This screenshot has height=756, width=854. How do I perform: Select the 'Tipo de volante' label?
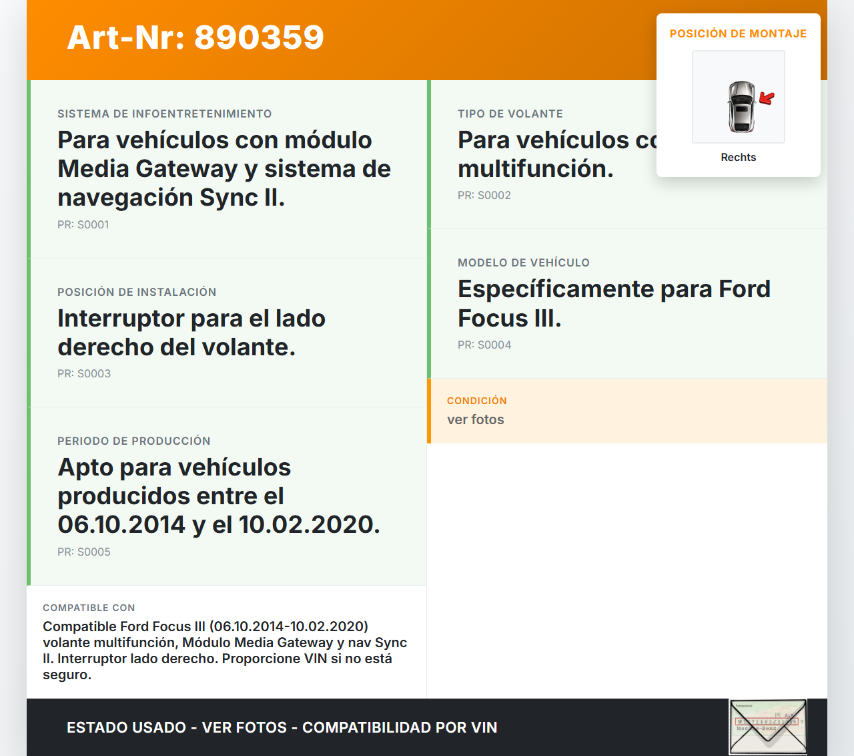tap(510, 114)
